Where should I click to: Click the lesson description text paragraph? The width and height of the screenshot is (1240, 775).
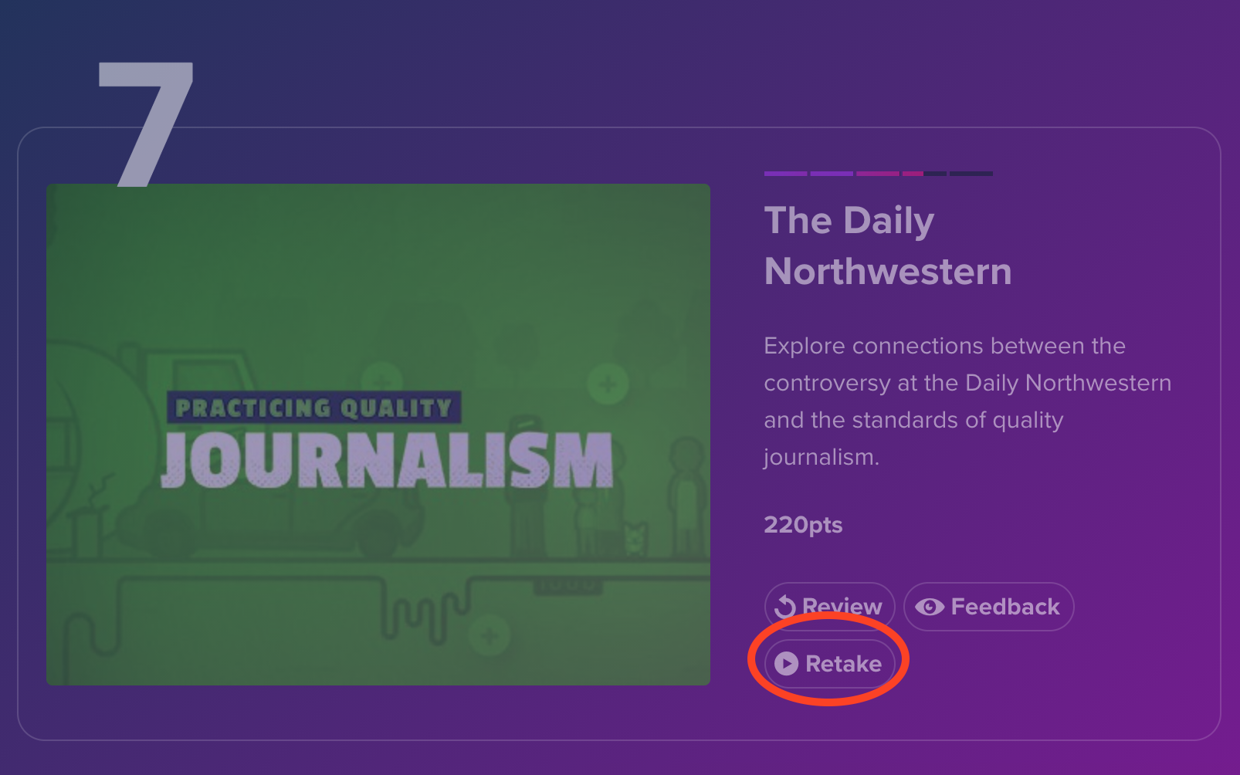[x=967, y=401]
